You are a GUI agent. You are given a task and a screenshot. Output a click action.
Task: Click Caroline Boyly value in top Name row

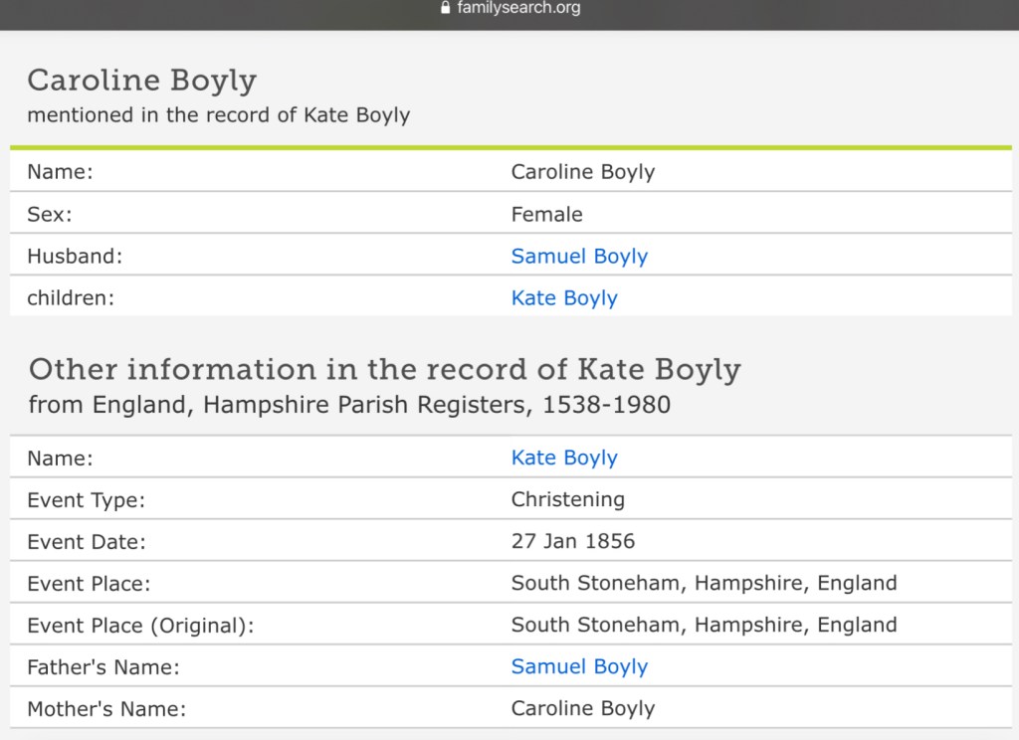point(582,172)
